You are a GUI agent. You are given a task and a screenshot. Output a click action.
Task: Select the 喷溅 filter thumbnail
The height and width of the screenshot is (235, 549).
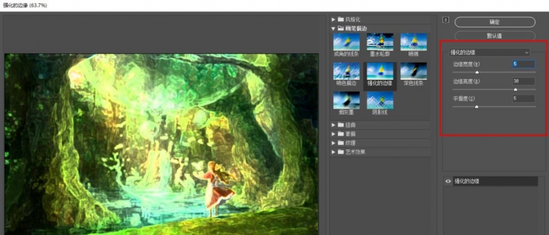[414, 42]
